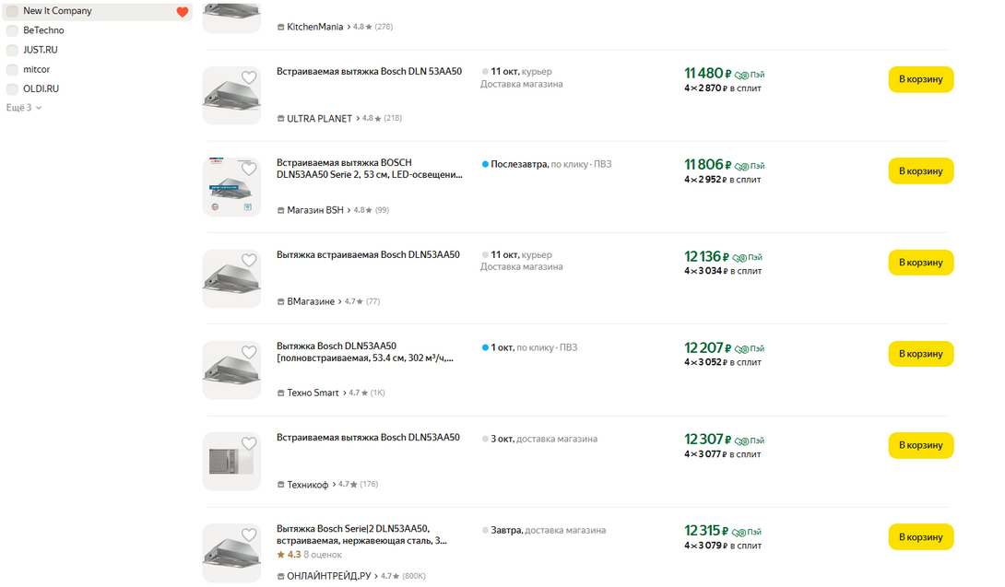
Task: Select the mitcor seller checkbox
Action: 12,69
